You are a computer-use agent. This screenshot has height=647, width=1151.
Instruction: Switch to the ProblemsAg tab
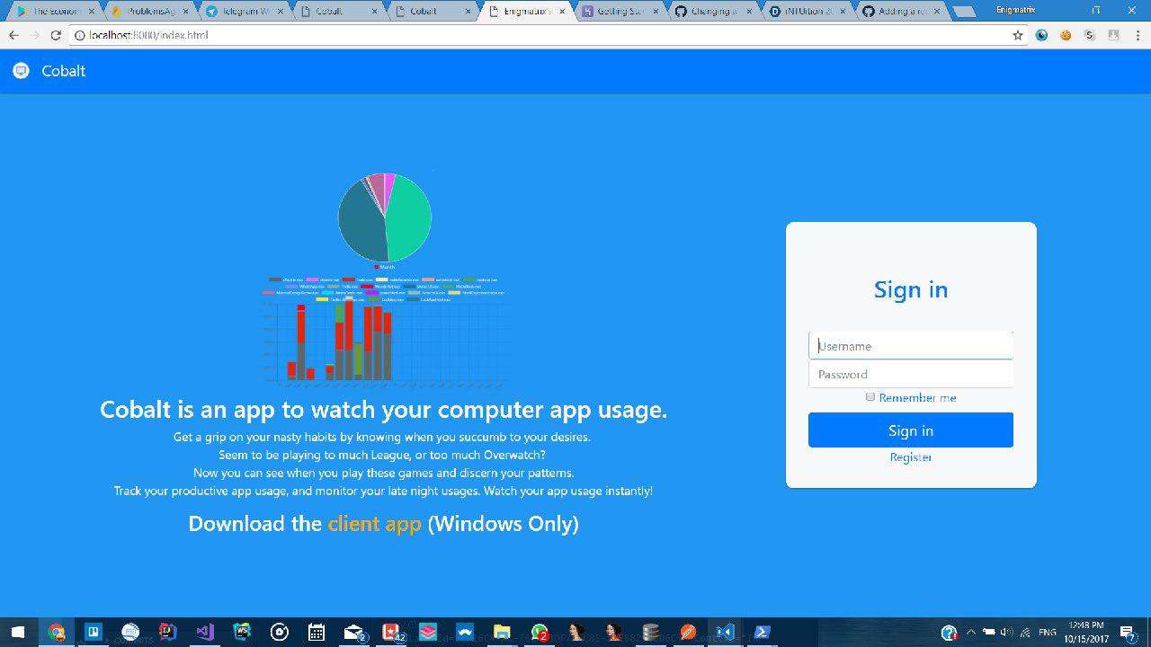149,11
